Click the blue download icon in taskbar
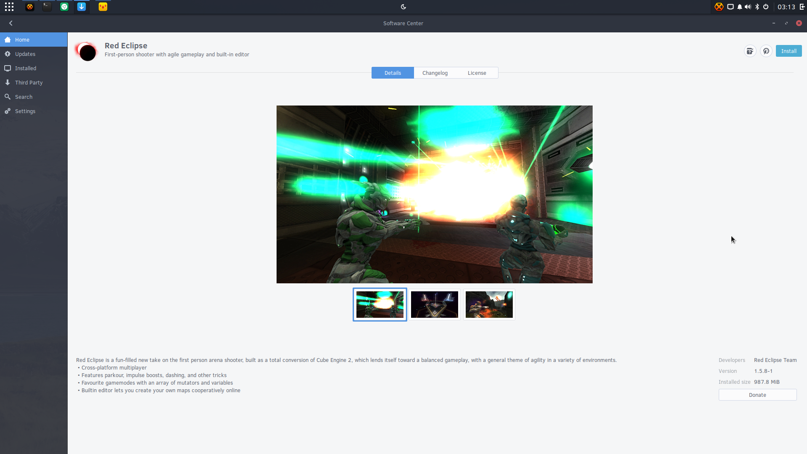Screen dimensions: 807x454 click(82, 7)
